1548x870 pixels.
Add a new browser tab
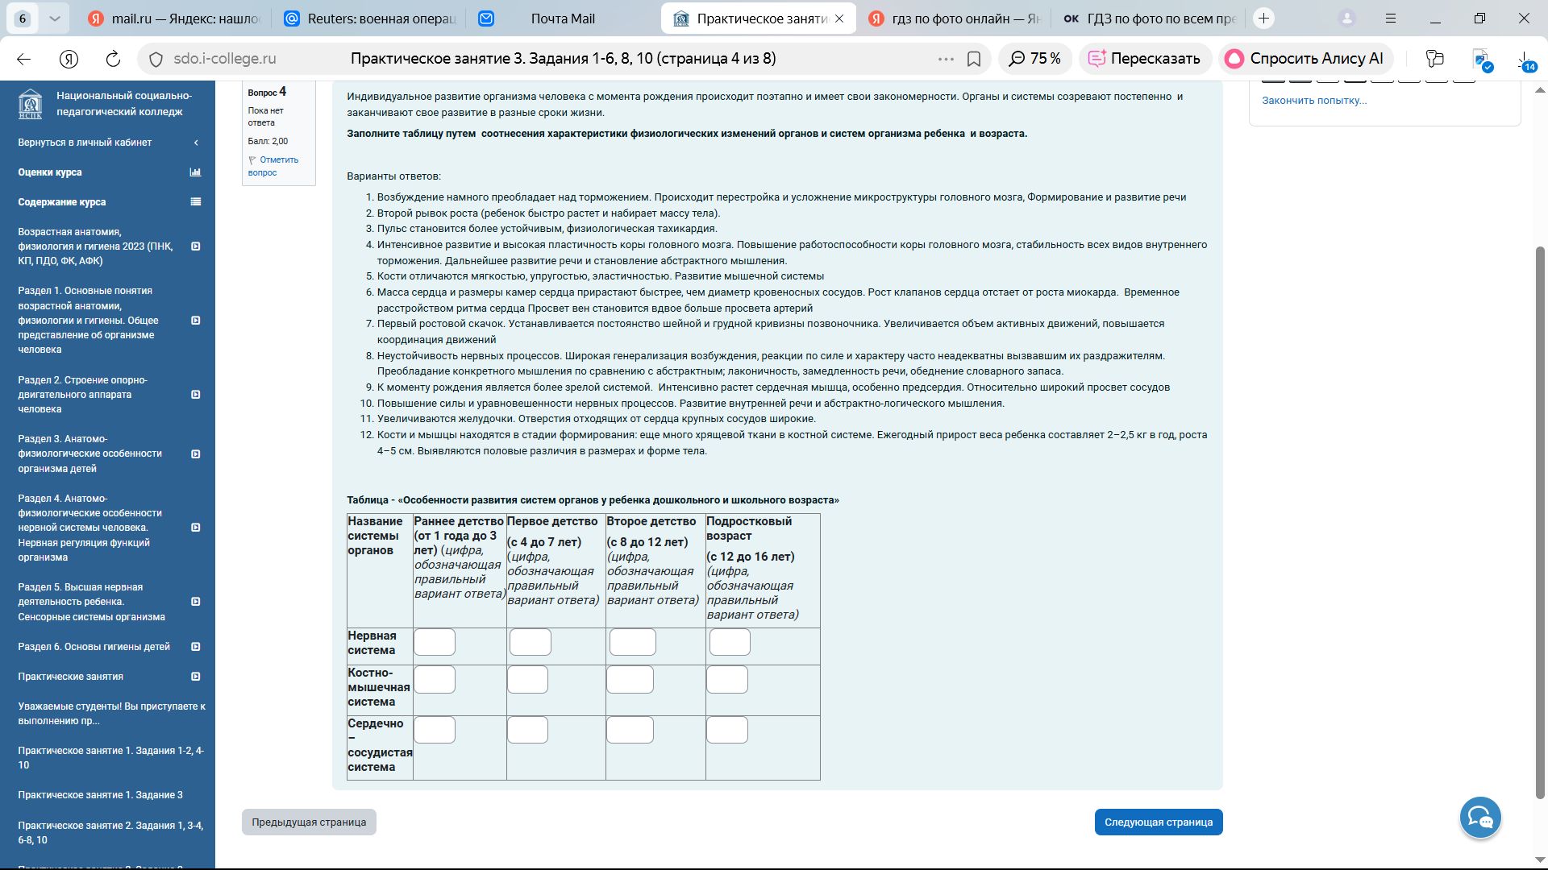(1264, 18)
